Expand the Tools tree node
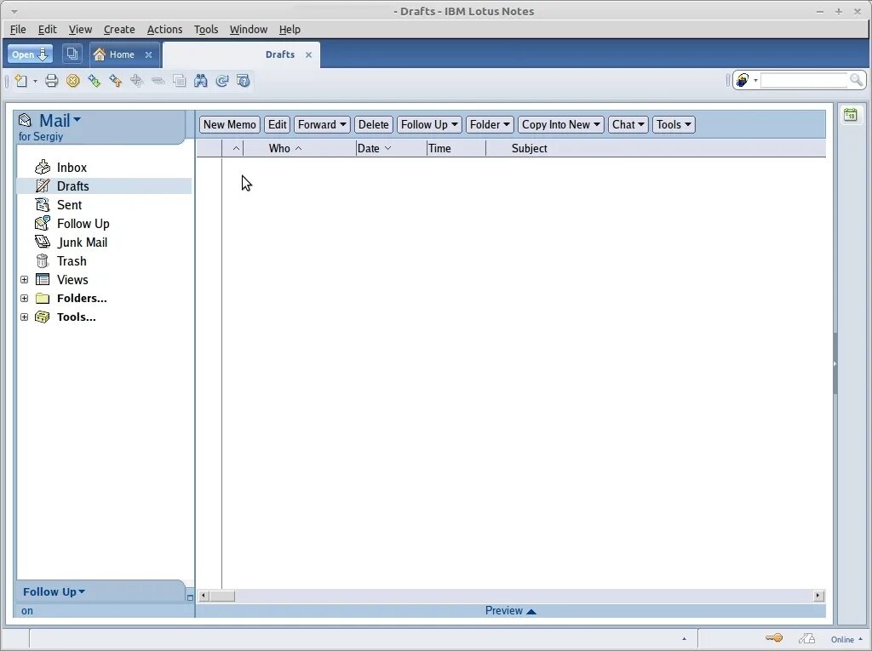872x651 pixels. [25, 317]
